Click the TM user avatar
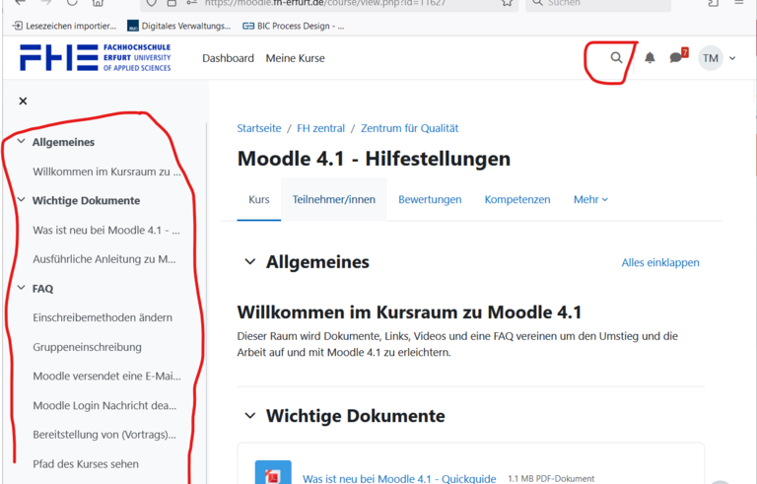 tap(711, 58)
